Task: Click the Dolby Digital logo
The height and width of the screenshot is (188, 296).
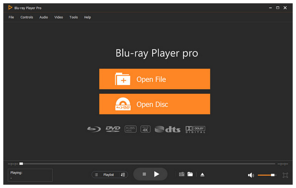Action: [195, 130]
